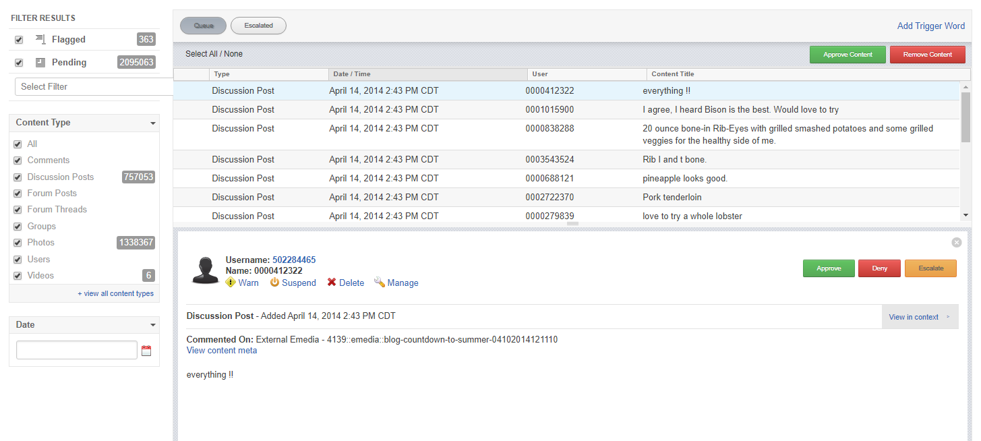Image resolution: width=981 pixels, height=441 pixels.
Task: Click the Suspend user power icon
Action: click(274, 283)
